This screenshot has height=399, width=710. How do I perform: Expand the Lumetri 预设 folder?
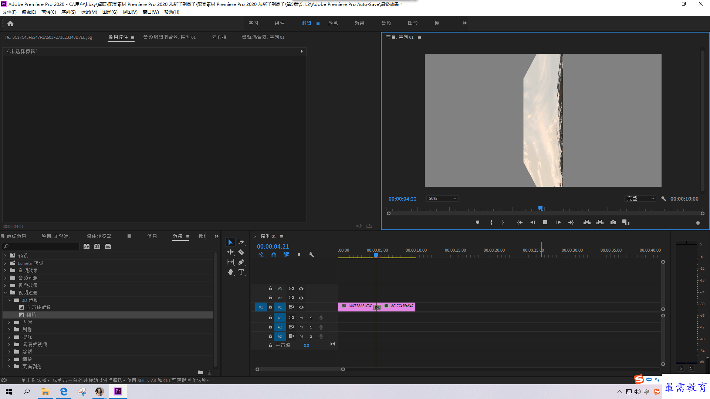(x=5, y=263)
